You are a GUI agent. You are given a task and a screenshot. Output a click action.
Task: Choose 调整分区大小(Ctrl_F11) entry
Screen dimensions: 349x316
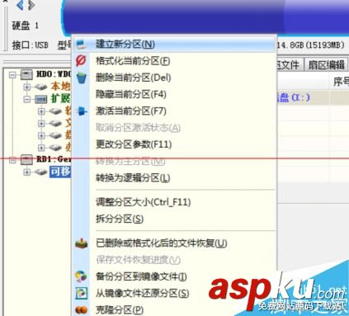173,202
